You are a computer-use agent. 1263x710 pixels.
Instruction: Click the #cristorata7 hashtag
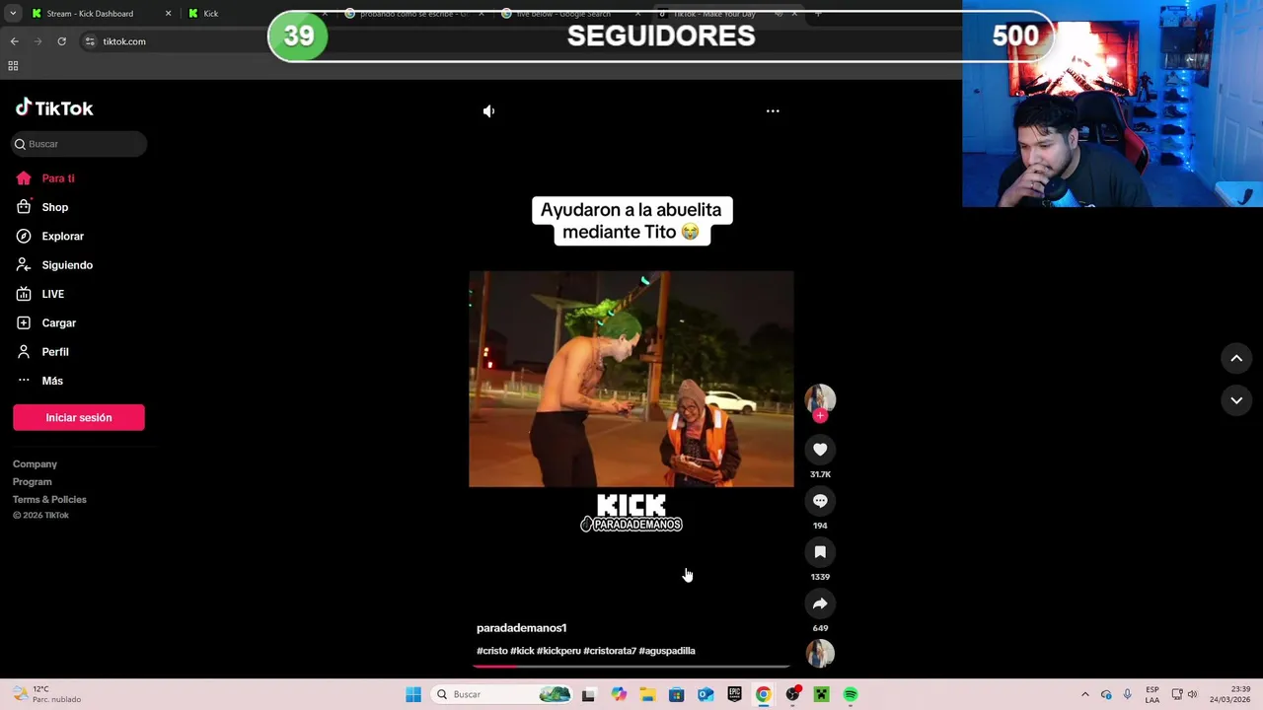[610, 651]
